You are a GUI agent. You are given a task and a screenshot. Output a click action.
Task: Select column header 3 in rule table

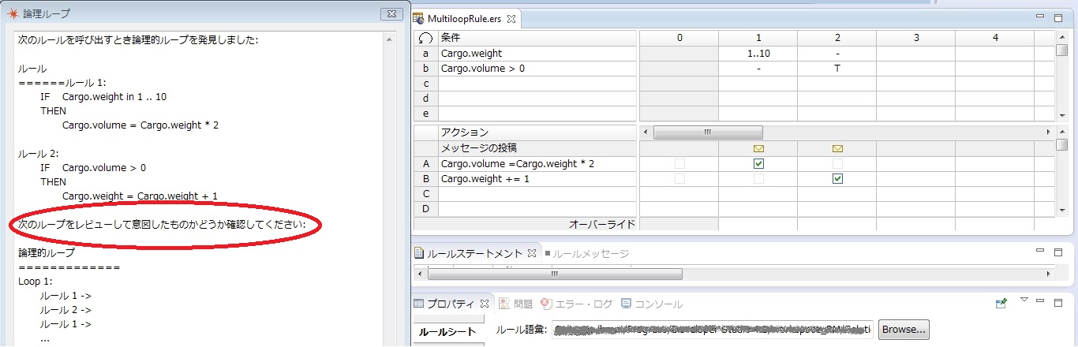pos(916,38)
